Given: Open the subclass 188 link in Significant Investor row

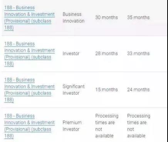Looking at the screenshot, I should [30, 90].
